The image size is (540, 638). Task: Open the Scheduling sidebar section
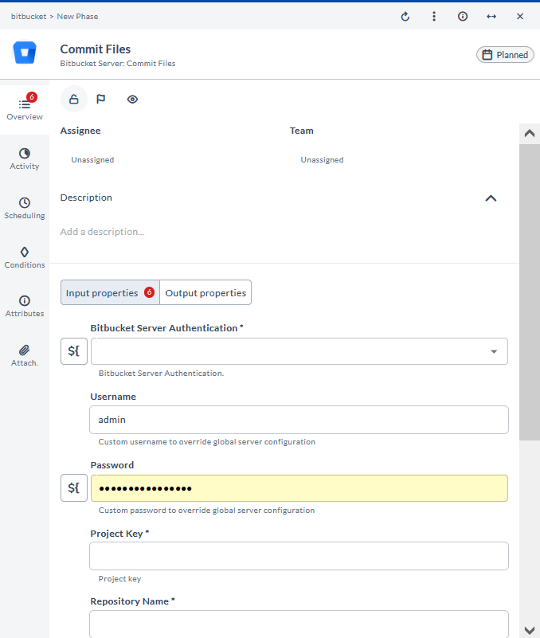25,208
